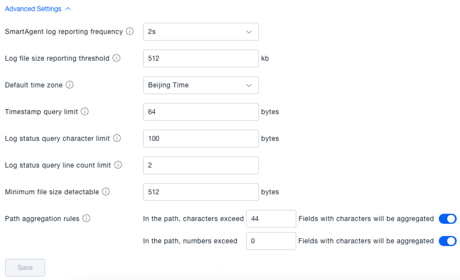
Task: Click info icon next to Timestamp query limit
Action: pyautogui.click(x=85, y=112)
